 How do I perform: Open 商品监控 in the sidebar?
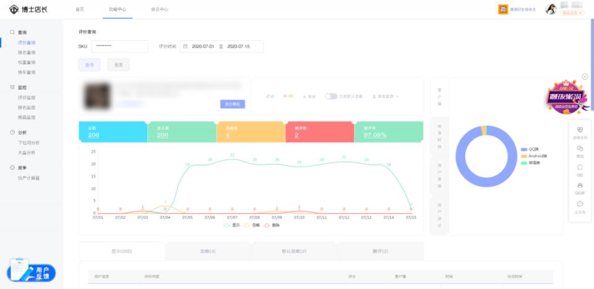(27, 118)
